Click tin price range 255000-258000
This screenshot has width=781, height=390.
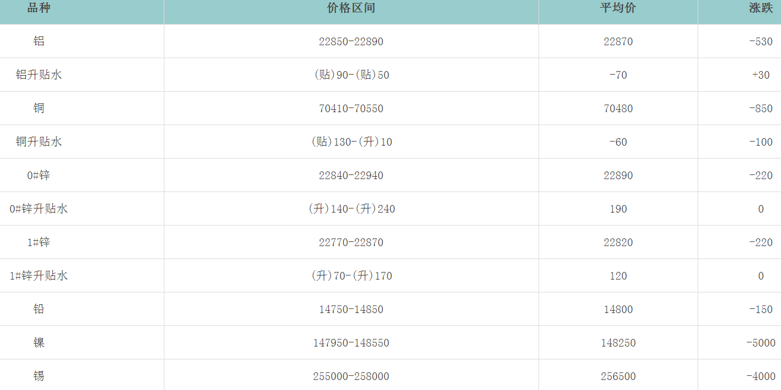pyautogui.click(x=351, y=376)
